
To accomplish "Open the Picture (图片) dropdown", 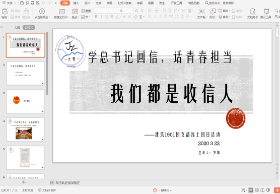I will [225, 11].
